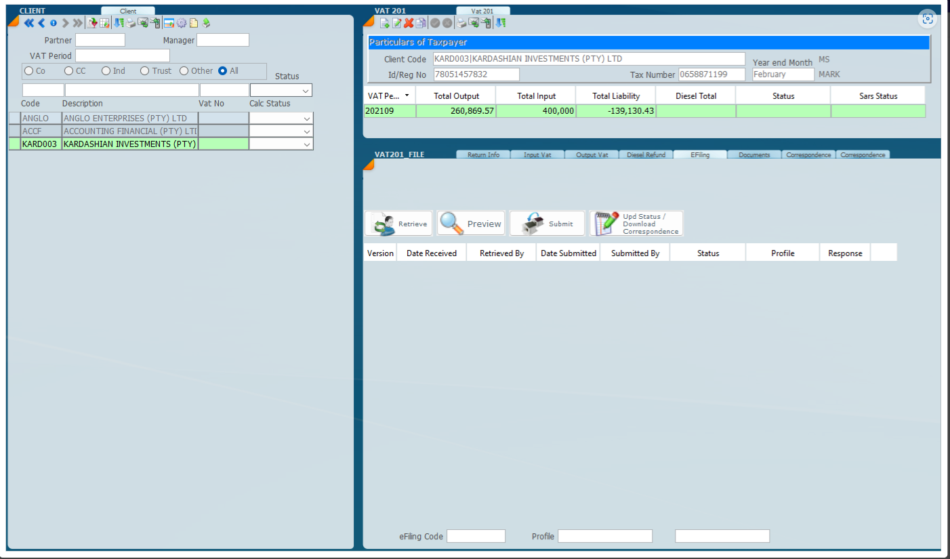This screenshot has height=559, width=950.
Task: Click the Preview button
Action: (x=471, y=224)
